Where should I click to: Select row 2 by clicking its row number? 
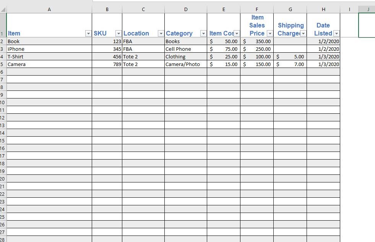point(3,41)
